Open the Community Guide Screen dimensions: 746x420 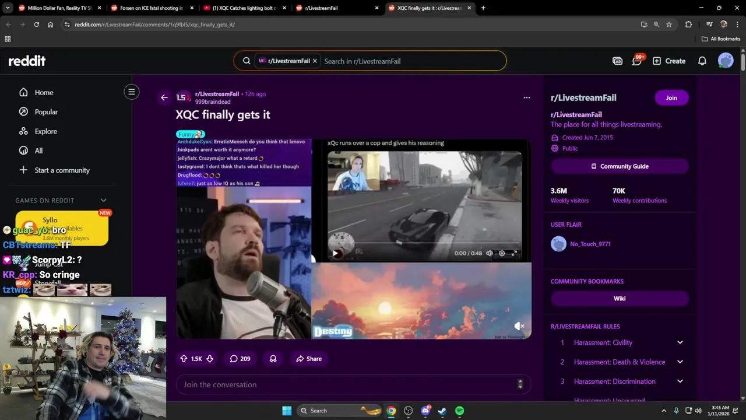(x=620, y=166)
